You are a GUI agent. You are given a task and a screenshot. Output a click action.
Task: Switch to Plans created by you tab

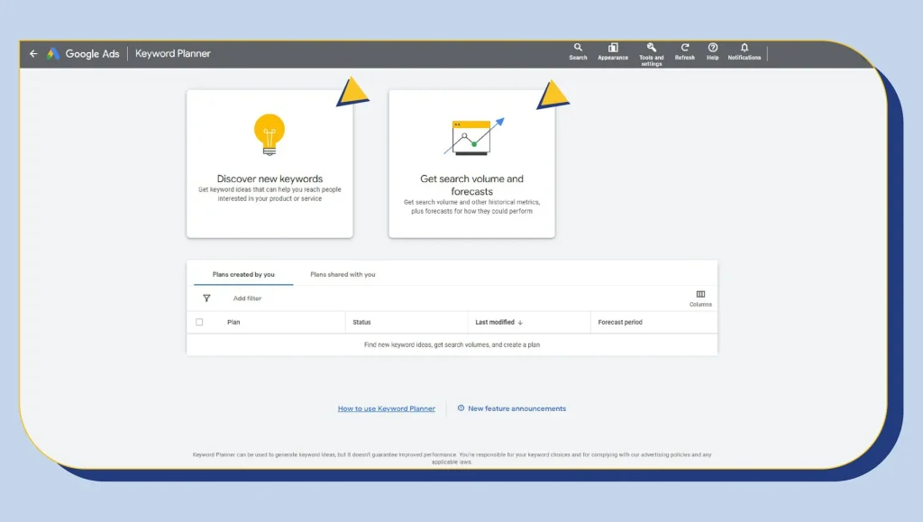point(243,274)
